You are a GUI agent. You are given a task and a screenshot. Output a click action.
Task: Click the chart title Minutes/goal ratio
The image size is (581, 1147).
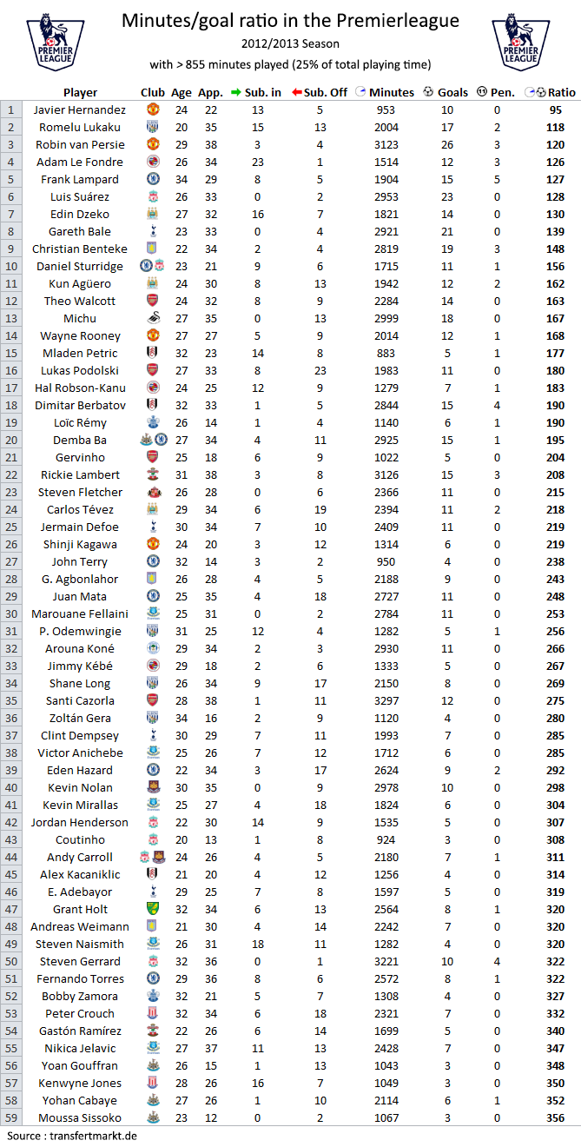click(290, 21)
